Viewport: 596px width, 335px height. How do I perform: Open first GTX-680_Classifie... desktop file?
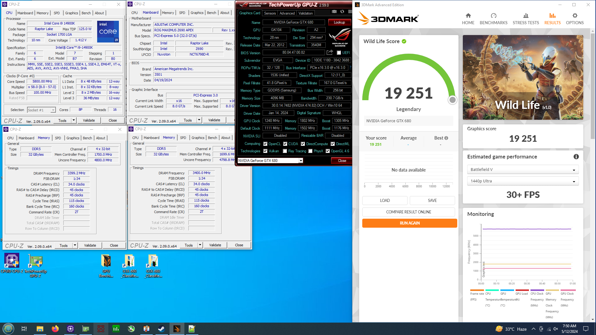click(x=130, y=266)
